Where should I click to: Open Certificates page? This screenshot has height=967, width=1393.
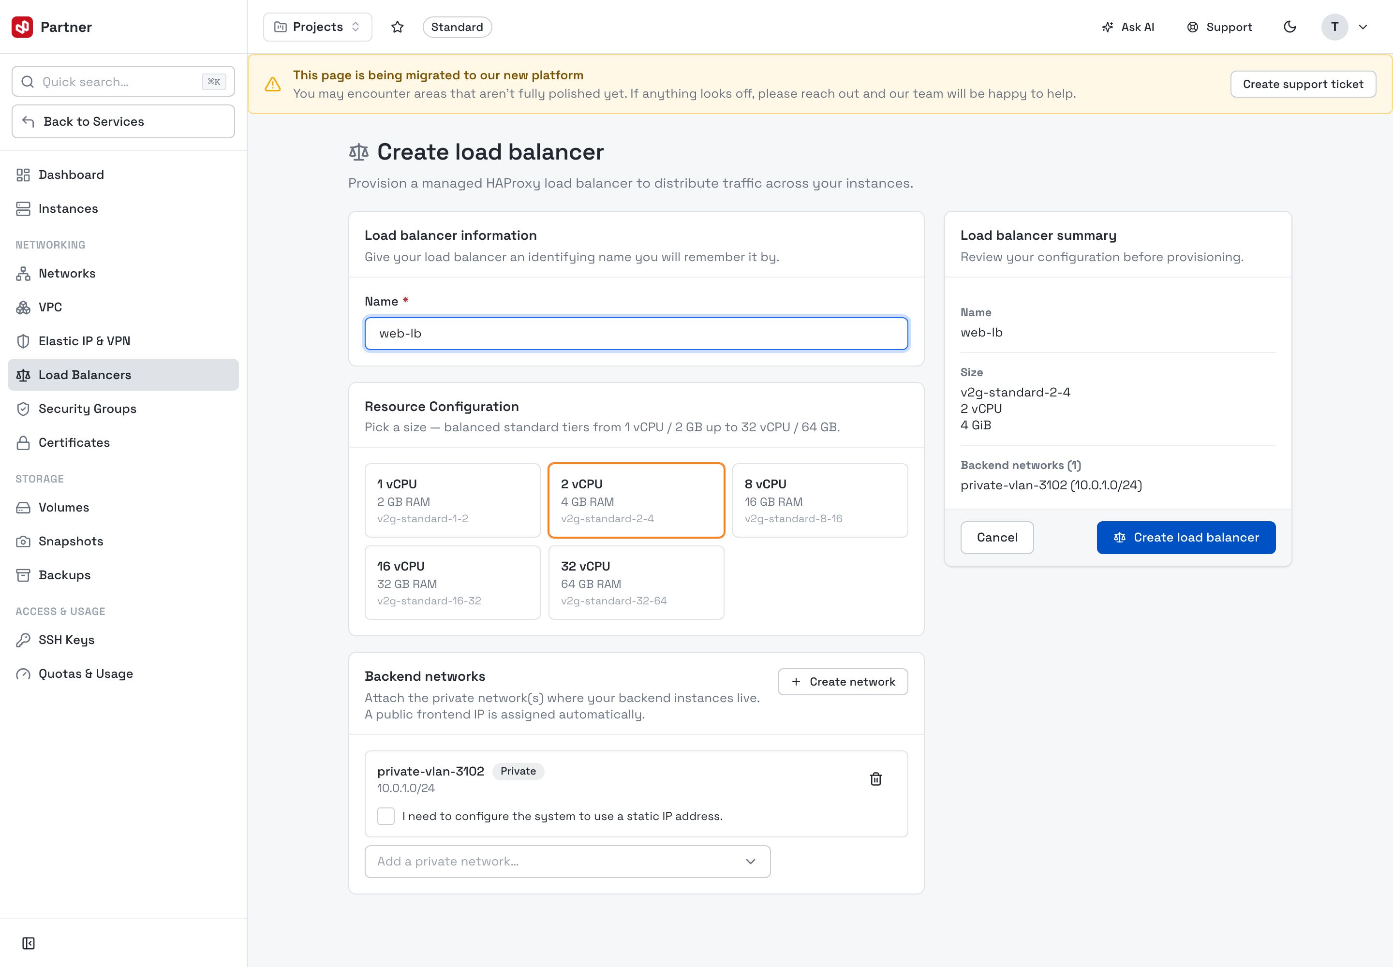point(123,443)
